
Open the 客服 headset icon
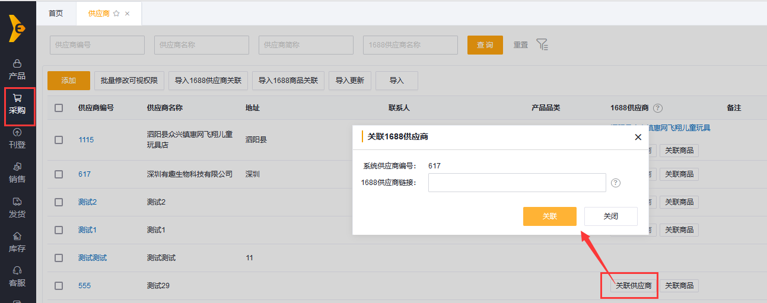17,271
